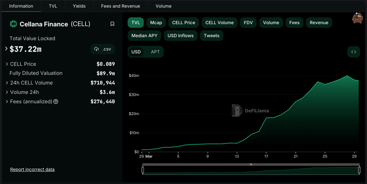Click the $40m y-axis label

pos(134,76)
